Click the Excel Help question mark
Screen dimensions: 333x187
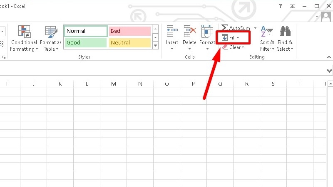click(280, 6)
